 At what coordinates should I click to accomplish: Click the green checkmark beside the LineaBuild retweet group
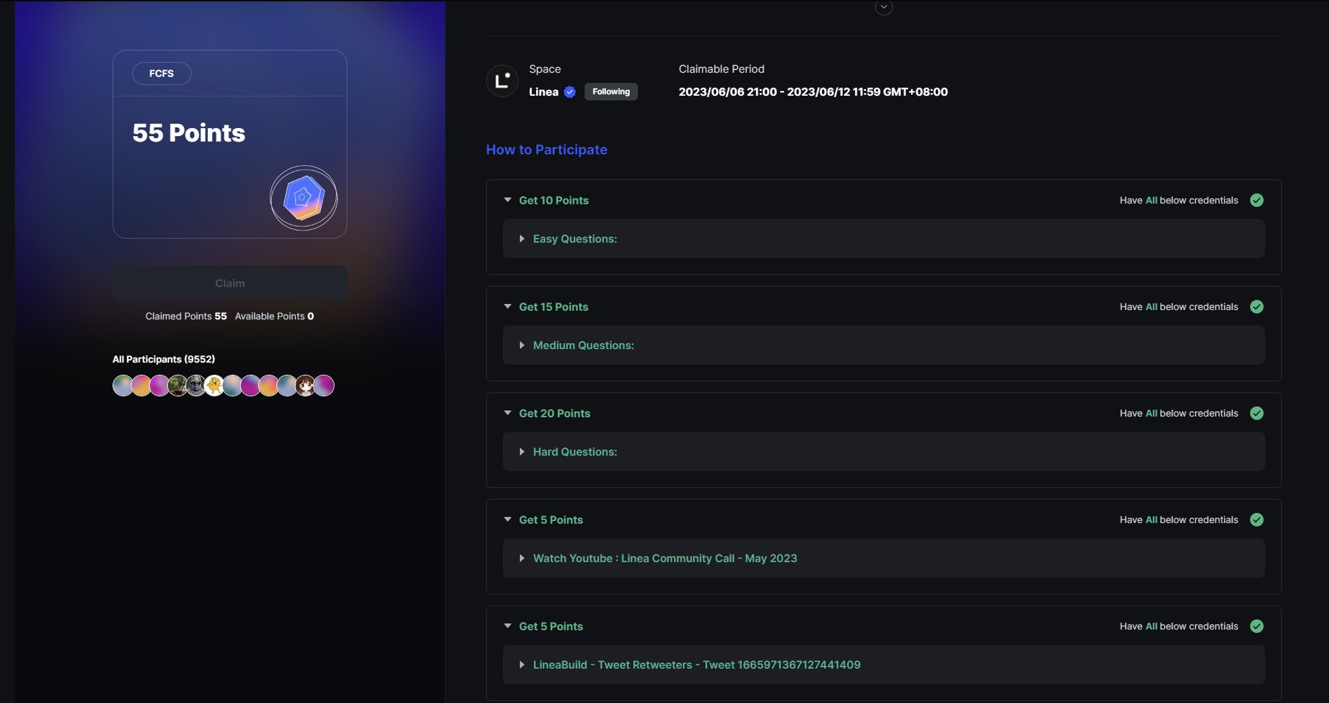[x=1257, y=626]
